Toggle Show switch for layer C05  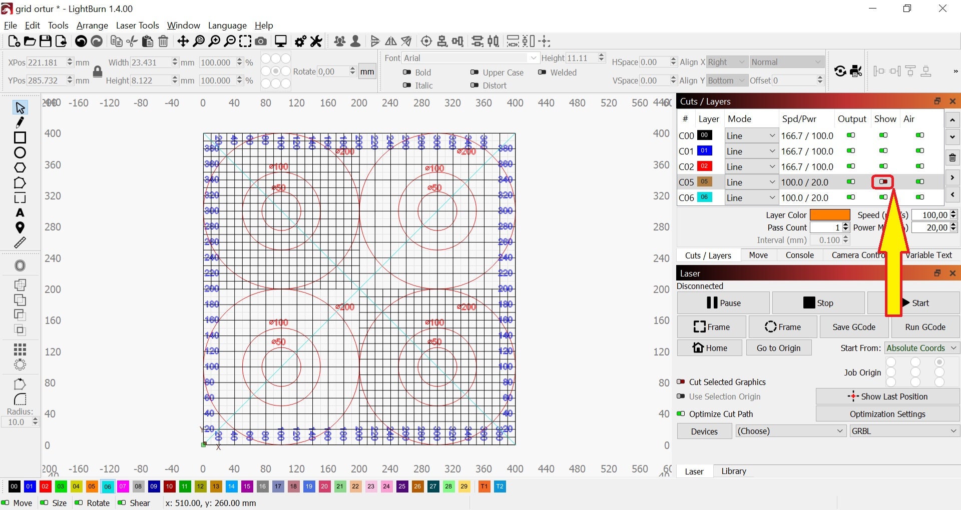883,181
